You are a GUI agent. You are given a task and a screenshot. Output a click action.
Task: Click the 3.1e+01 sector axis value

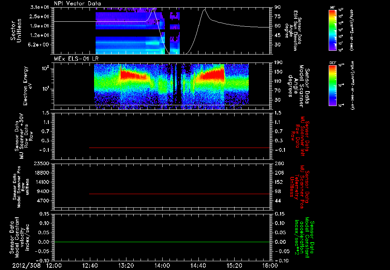41,7
